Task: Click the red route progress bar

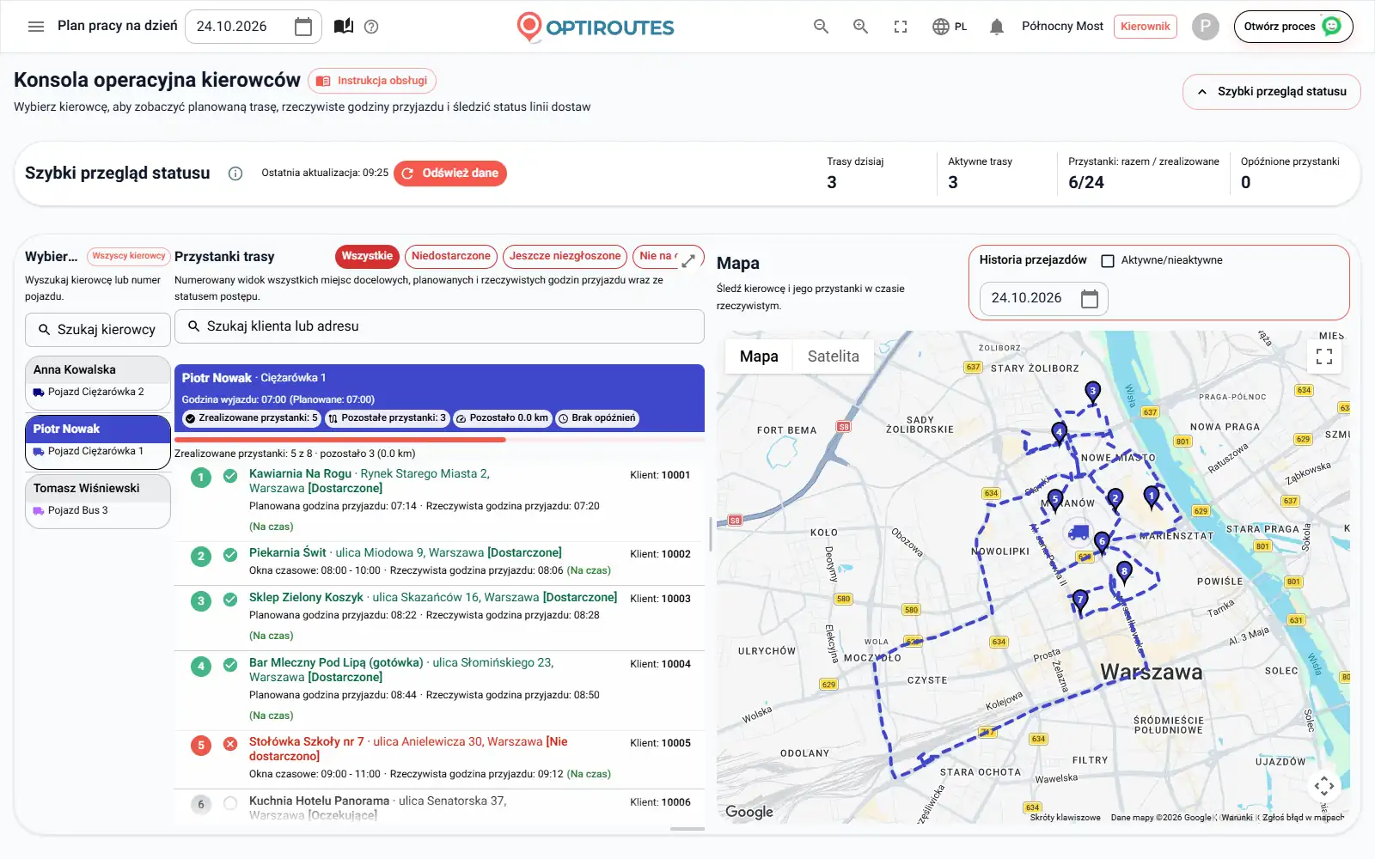Action: click(340, 440)
